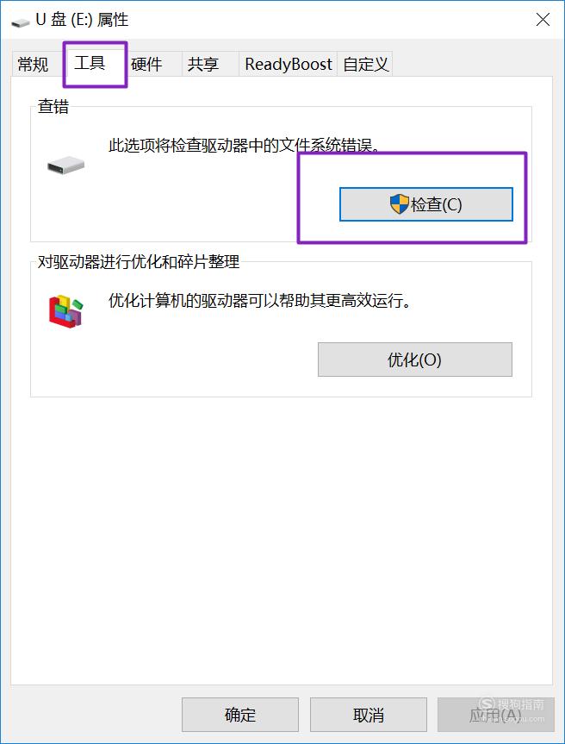Viewport: 565px width, 744px height.
Task: Click the U 盘 (E:) 属性 title text
Action: (82, 20)
